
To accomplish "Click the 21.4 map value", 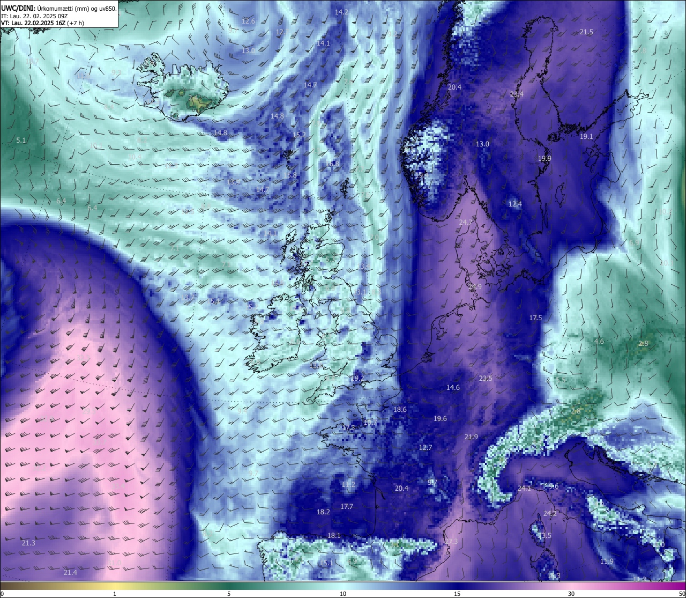I will tap(70, 573).
